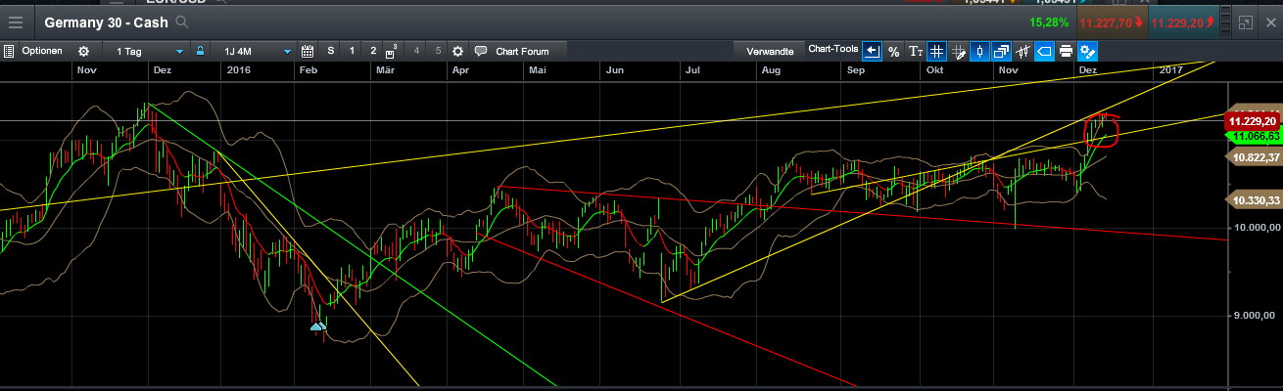Click the buy price 11.229,20
Screen dimensions: 1283x391
(1182, 22)
